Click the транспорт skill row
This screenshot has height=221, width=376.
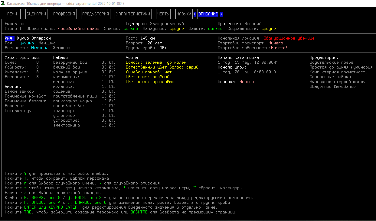[85, 111]
